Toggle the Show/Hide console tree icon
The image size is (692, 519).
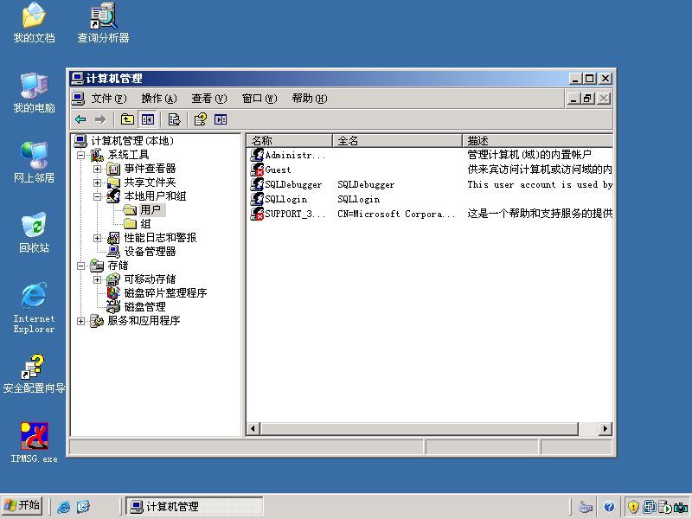(x=147, y=119)
